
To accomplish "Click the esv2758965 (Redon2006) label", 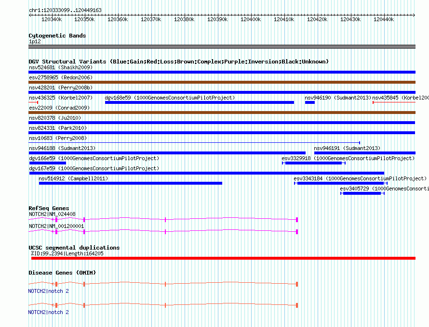I will click(61, 77).
